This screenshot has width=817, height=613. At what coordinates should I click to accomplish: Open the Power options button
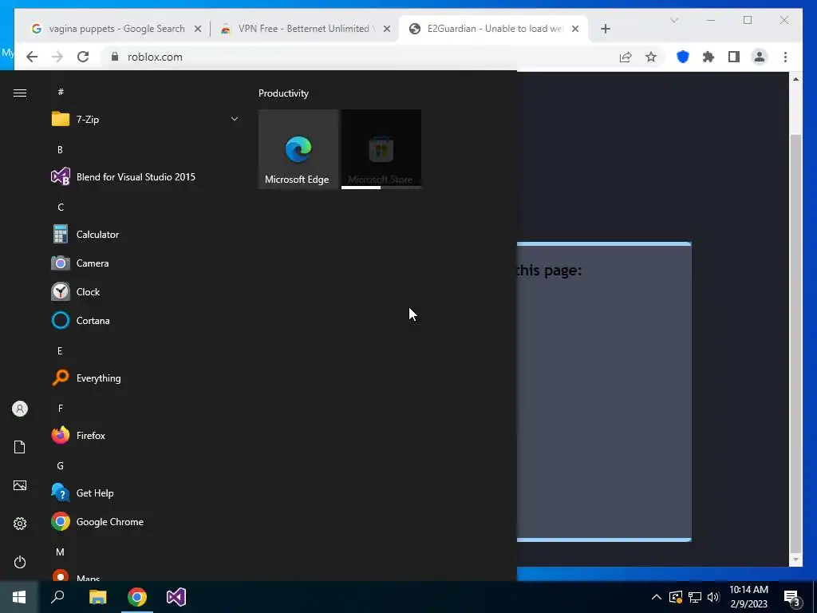tap(20, 562)
